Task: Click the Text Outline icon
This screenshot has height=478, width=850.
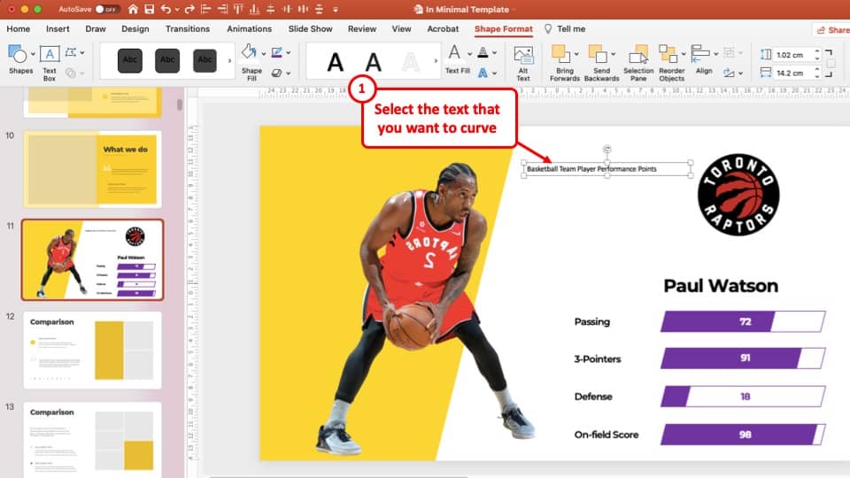Action: point(483,52)
